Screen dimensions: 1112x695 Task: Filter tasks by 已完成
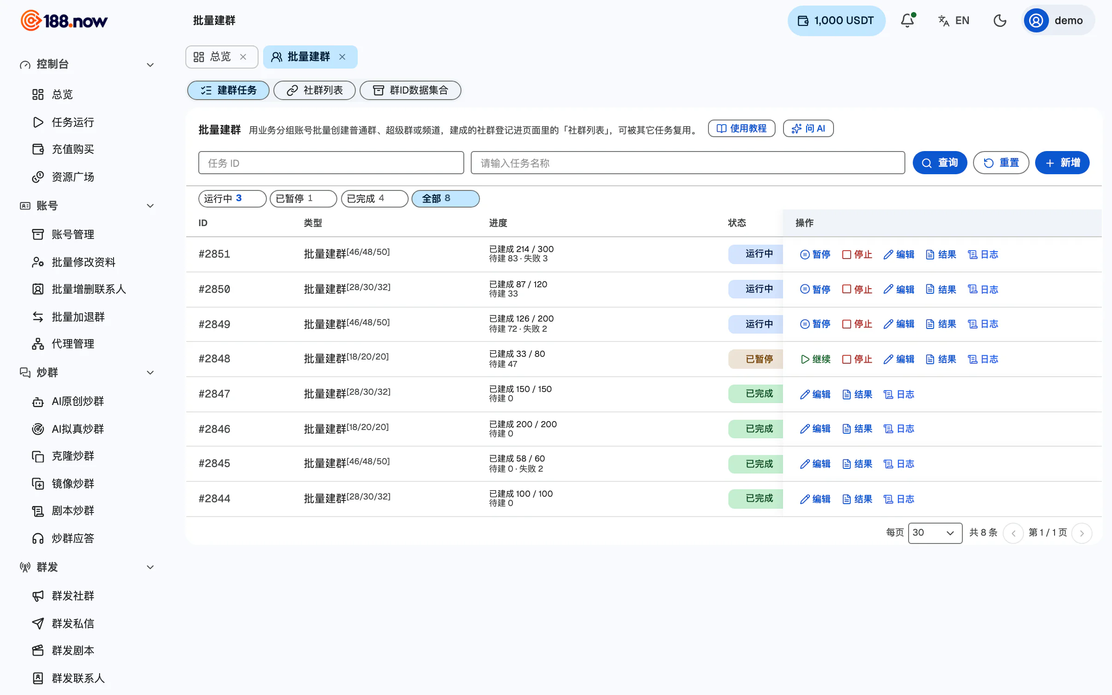tap(374, 198)
